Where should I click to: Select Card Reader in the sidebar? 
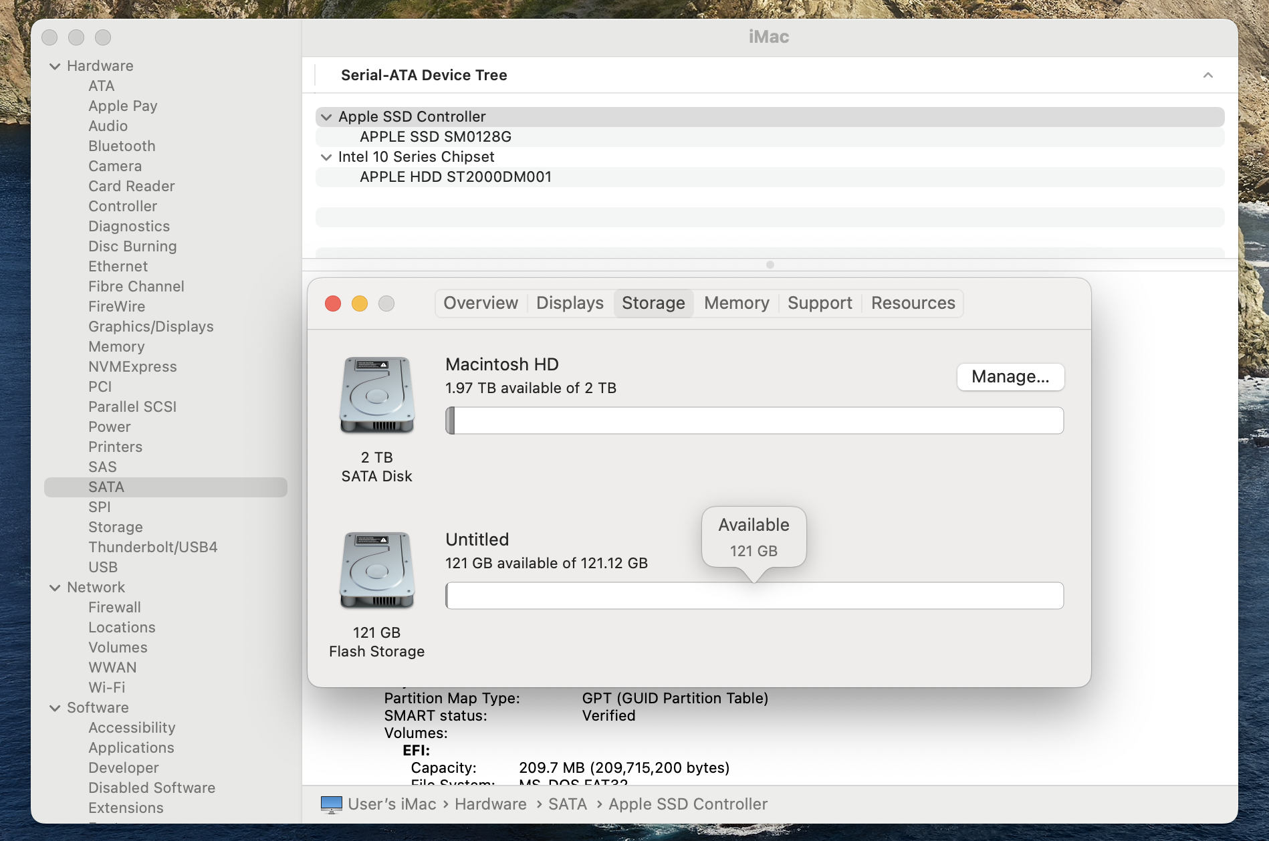point(132,187)
